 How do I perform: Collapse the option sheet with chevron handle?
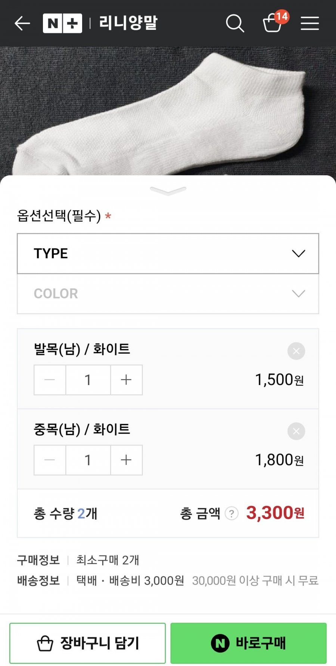pos(168,191)
